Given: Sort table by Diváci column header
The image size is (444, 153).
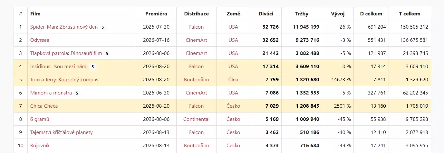Looking at the screenshot, I should (266, 14).
